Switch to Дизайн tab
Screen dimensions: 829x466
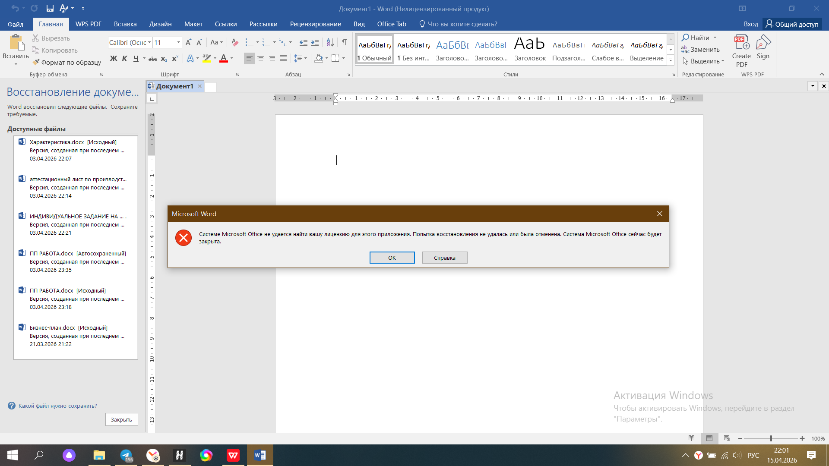pyautogui.click(x=161, y=24)
